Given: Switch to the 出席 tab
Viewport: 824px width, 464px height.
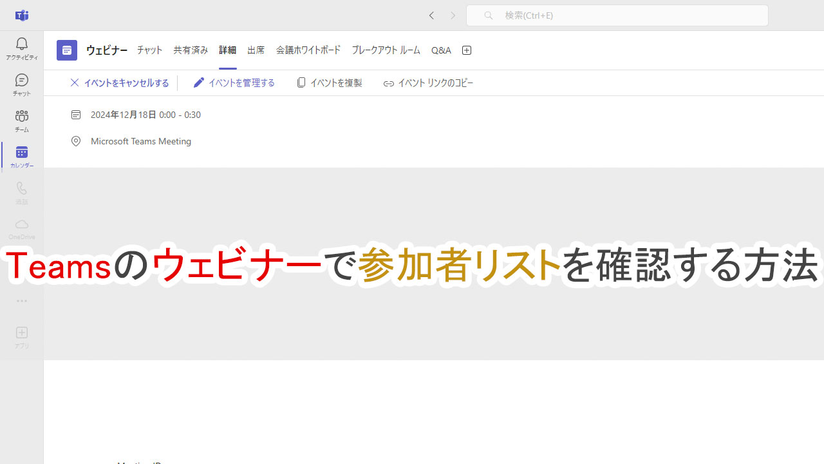Looking at the screenshot, I should point(256,50).
